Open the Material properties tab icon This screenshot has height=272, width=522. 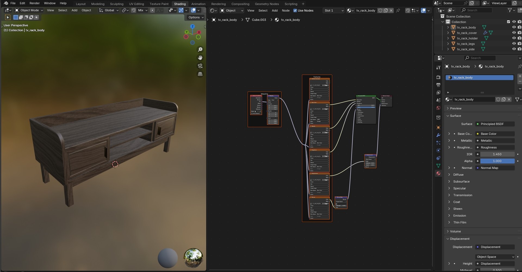438,173
